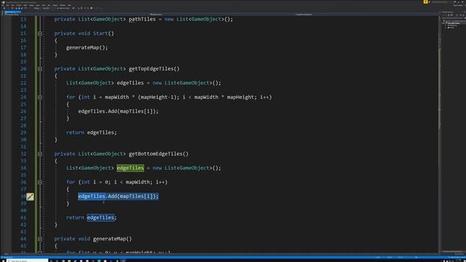The width and height of the screenshot is (466, 262).
Task: Click line number 32 in the gutter
Action: [23, 154]
